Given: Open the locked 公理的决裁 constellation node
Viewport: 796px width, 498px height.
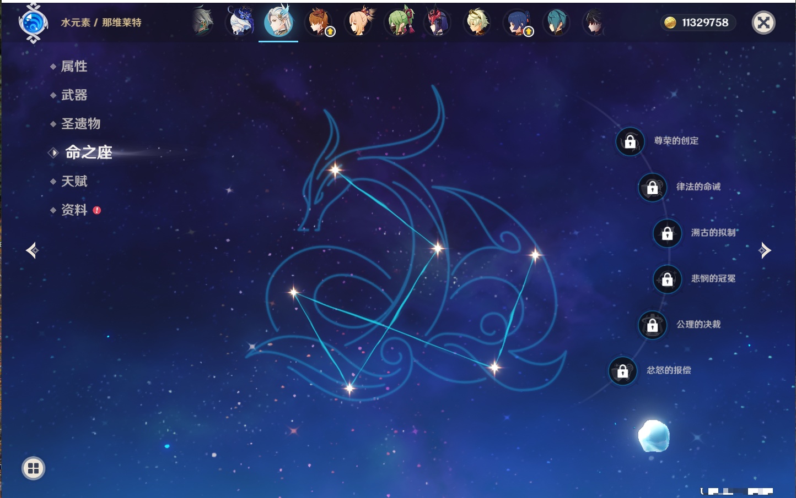Looking at the screenshot, I should (x=653, y=325).
